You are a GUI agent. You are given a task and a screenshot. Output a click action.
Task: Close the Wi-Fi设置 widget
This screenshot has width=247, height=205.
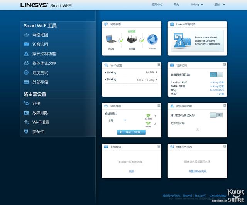click(159, 65)
